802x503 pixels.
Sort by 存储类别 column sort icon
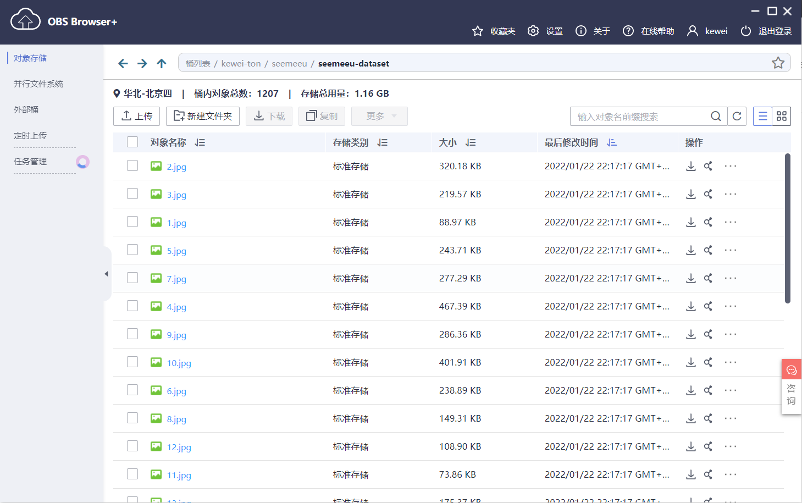tap(383, 142)
